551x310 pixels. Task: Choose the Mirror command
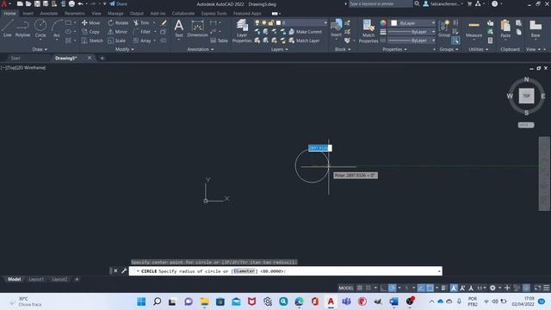coord(118,32)
